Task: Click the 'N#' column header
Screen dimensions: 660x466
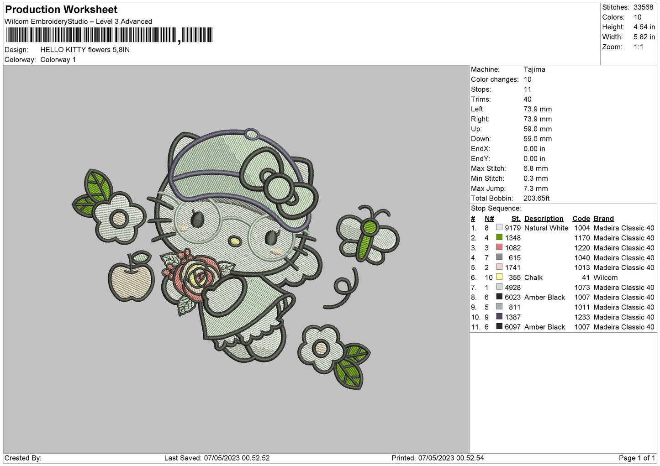Action: (489, 219)
